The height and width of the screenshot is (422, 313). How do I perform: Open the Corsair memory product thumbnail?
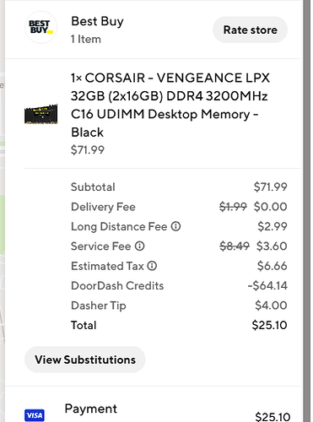point(40,114)
